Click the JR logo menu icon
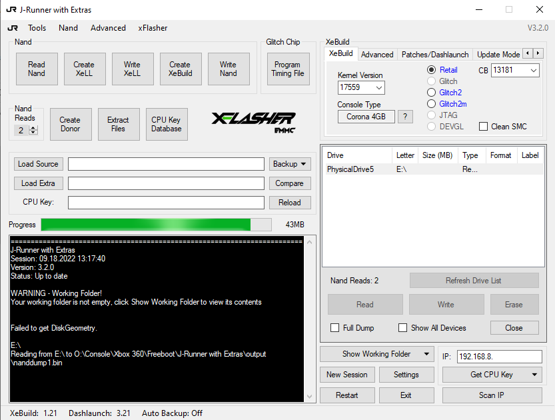 coord(13,28)
